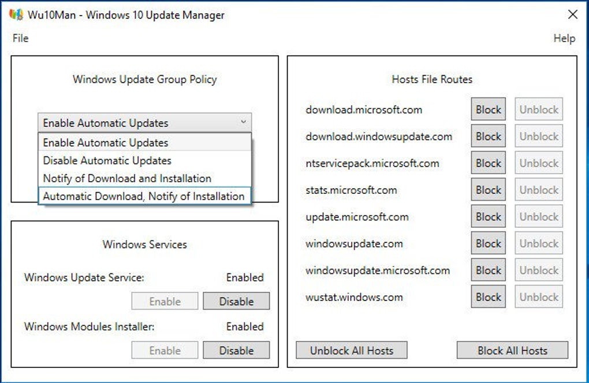Unblock windowsupdate.com host
This screenshot has width=589, height=383.
point(539,243)
